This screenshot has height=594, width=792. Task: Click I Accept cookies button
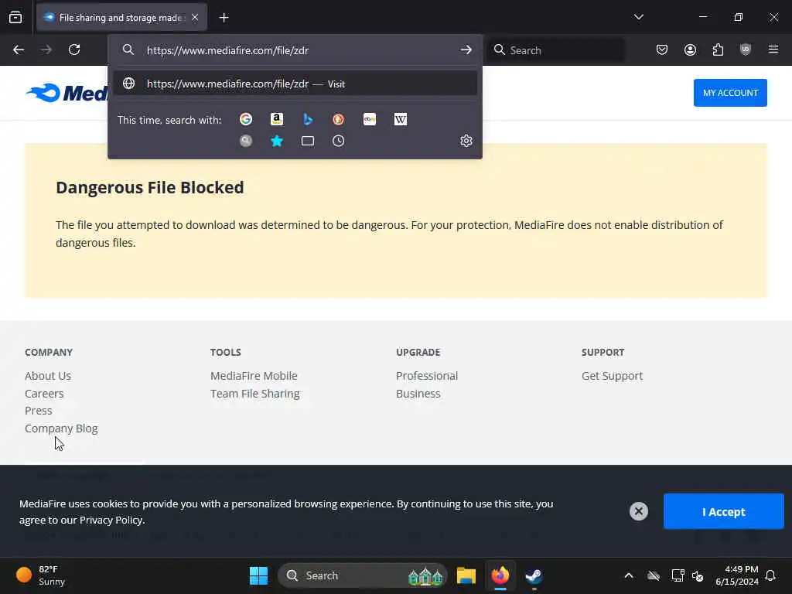coord(723,512)
